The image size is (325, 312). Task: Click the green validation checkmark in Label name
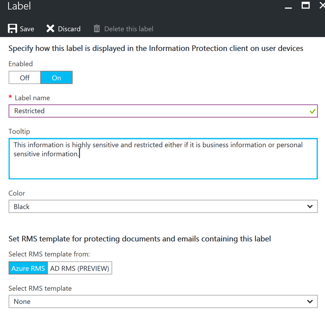pyautogui.click(x=312, y=111)
